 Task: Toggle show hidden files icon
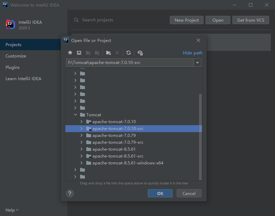click(140, 53)
